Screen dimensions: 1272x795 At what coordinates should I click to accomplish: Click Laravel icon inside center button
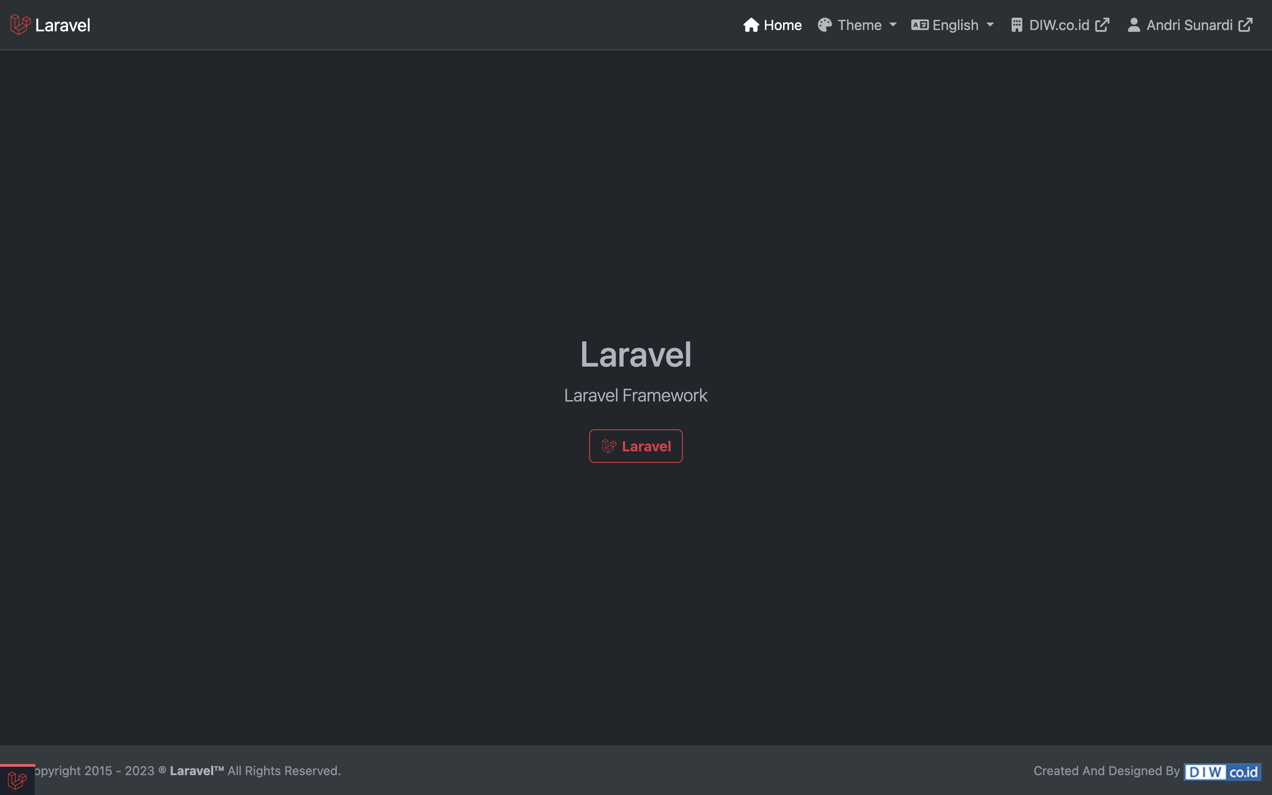(x=609, y=447)
